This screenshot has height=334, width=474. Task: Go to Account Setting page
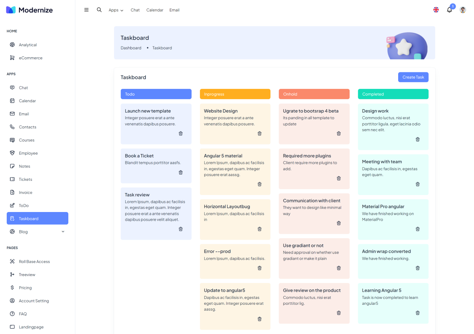click(34, 301)
